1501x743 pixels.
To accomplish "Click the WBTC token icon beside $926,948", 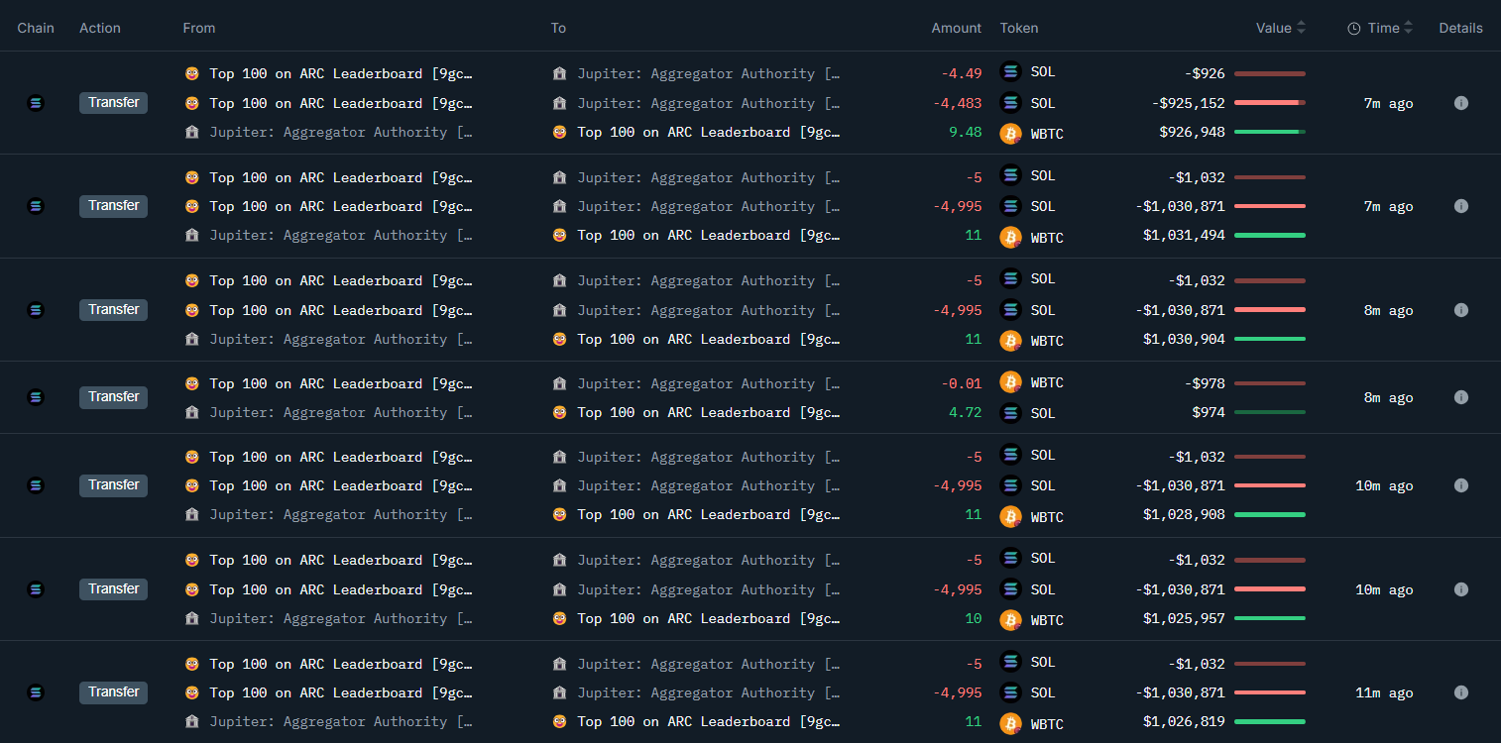I will click(x=1010, y=133).
